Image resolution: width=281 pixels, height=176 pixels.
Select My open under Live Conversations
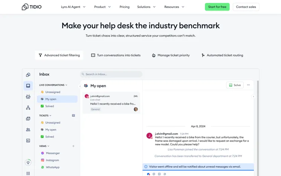click(x=57, y=99)
